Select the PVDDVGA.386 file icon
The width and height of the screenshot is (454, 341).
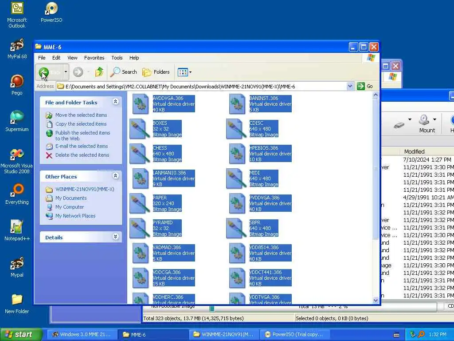point(237,203)
